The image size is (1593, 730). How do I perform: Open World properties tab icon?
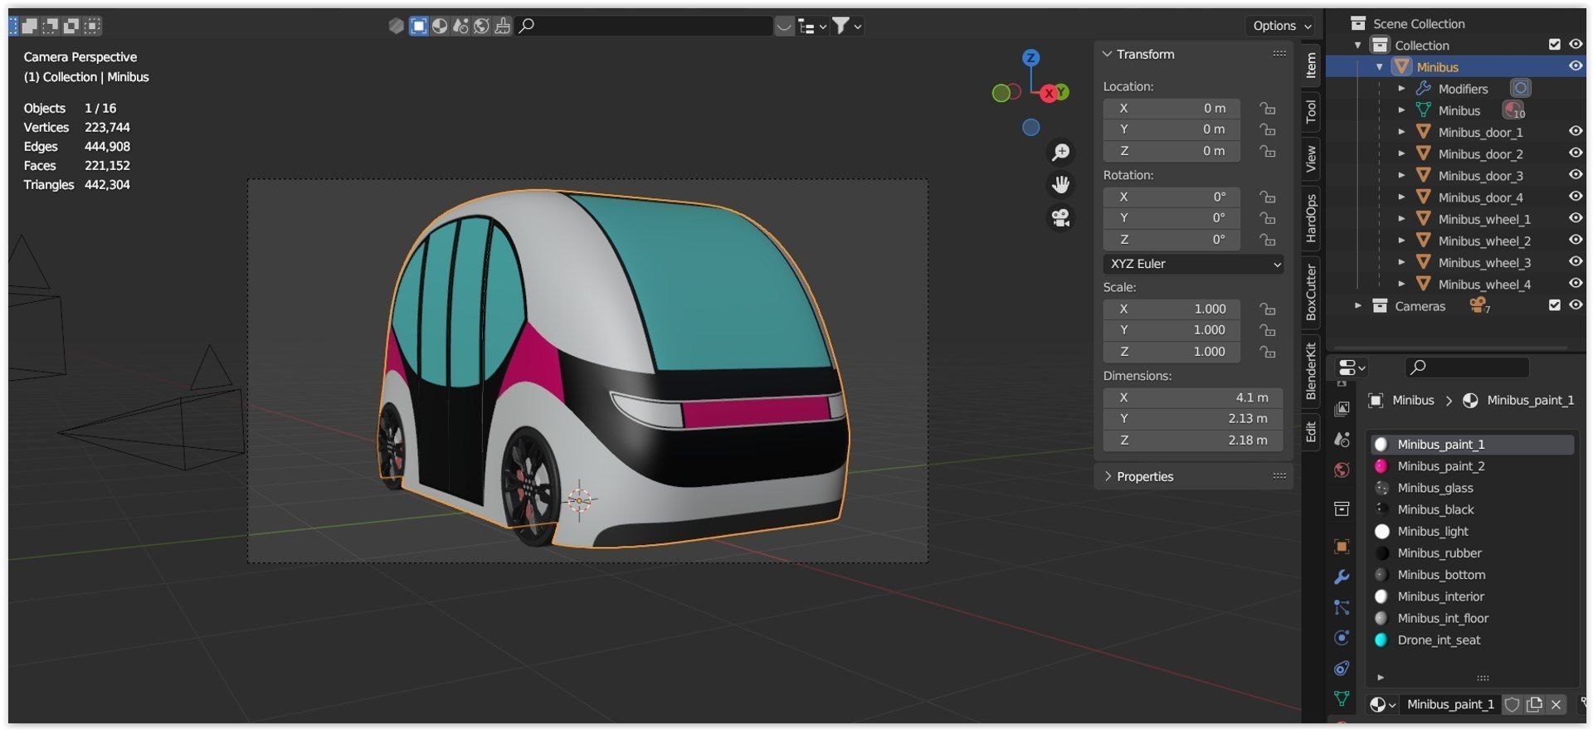(x=1342, y=470)
